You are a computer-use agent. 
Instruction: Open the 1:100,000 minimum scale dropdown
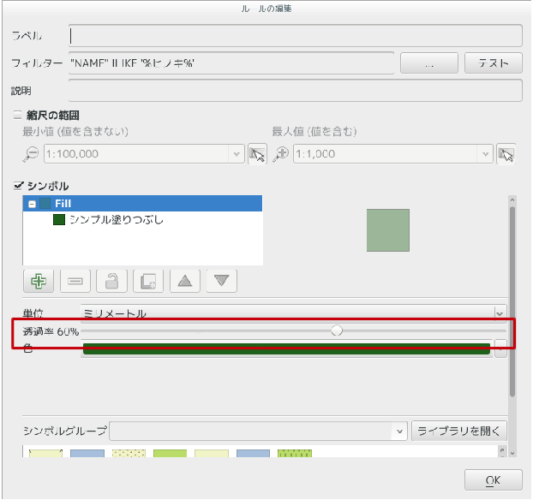click(237, 154)
